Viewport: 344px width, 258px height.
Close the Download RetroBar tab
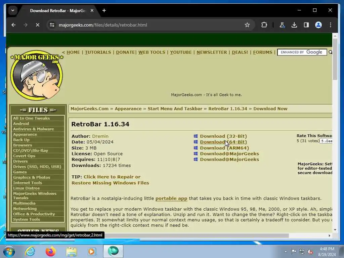pyautogui.click(x=92, y=10)
